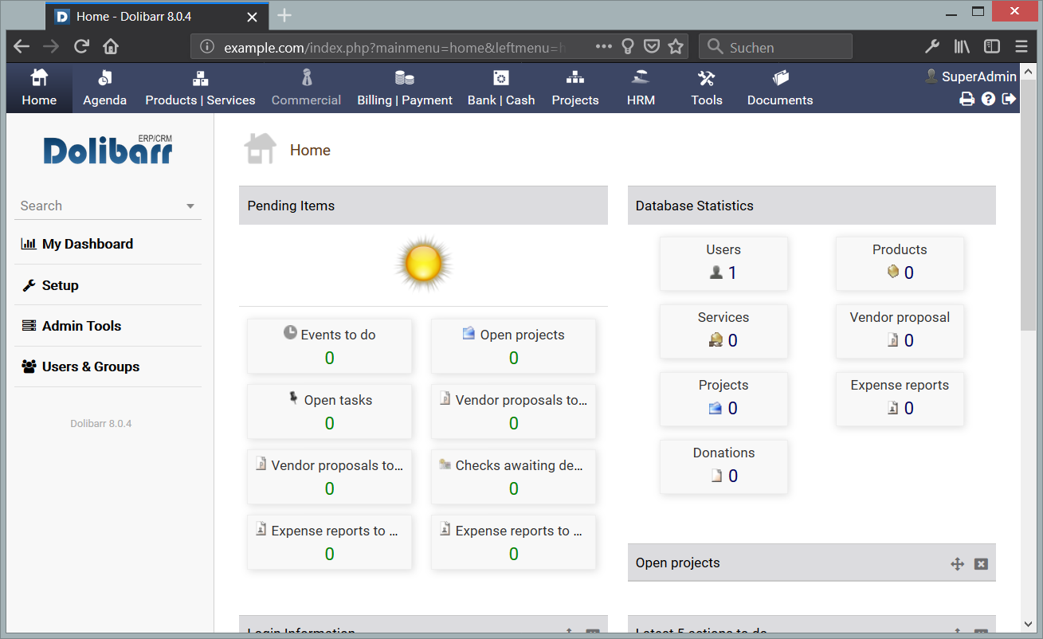Open the Documents module icon
Screen dimensions: 1043x639
click(x=780, y=78)
